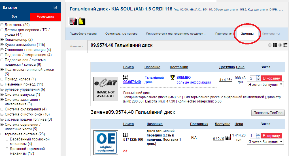Click the checklist icon with red checkmark
The width and height of the screenshot is (289, 156).
pyautogui.click(x=73, y=21)
